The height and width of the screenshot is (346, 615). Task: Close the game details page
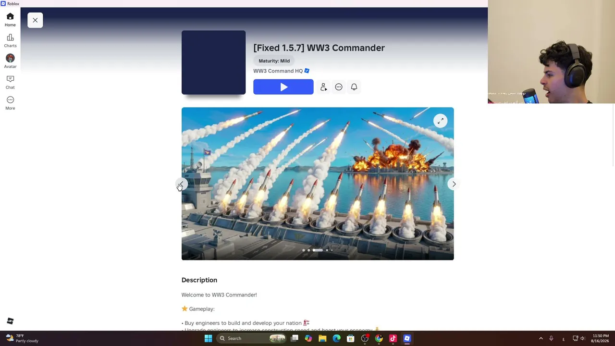35,20
